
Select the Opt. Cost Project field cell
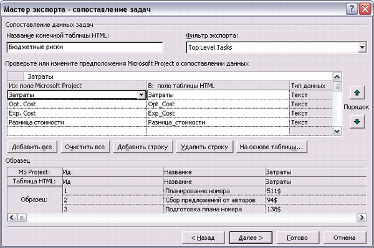(x=77, y=104)
